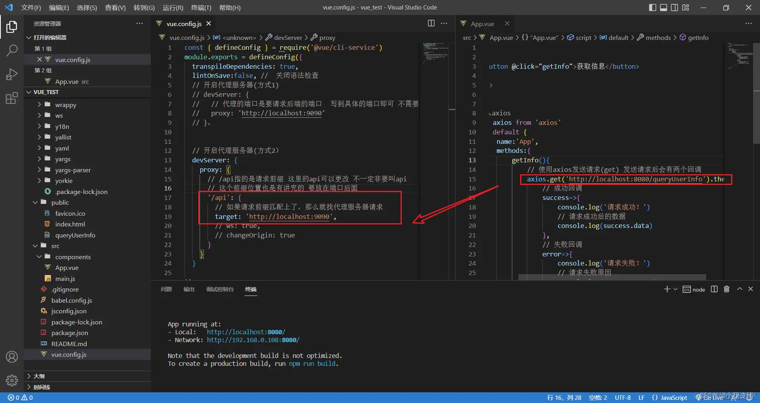Switch to the 输出 panel tab

point(189,289)
